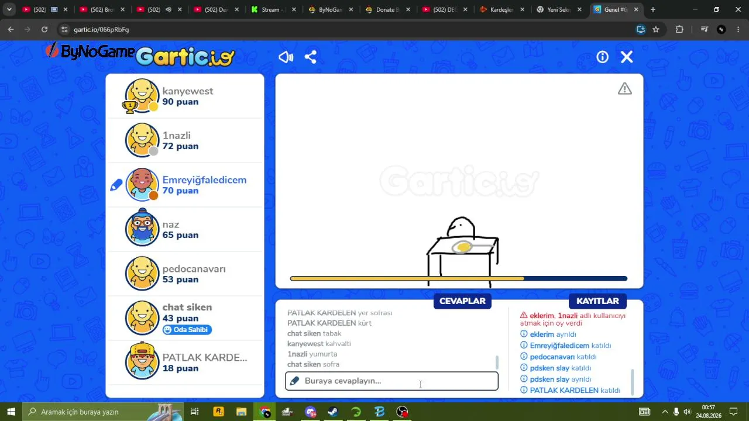
Task: Click the pencil icon beside Emreyiğfaledicem
Action: (x=116, y=185)
